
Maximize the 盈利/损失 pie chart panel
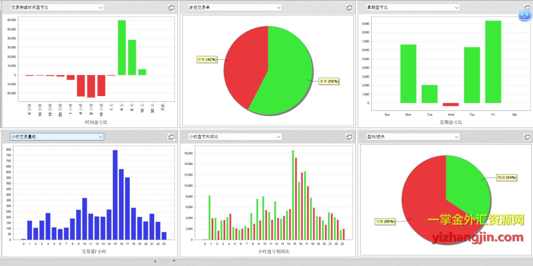point(527,137)
